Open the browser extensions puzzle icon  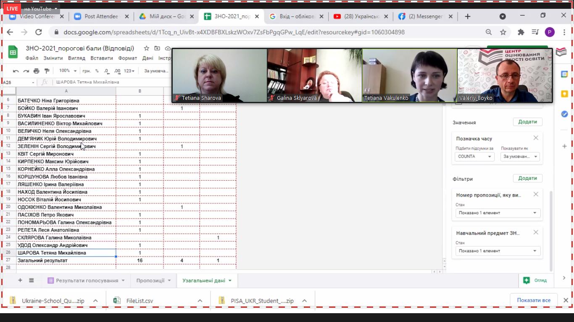pyautogui.click(x=521, y=32)
